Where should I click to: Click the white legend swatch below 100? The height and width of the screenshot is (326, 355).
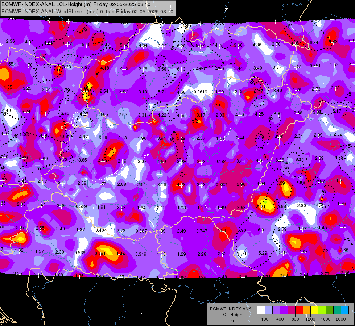(x=261, y=310)
